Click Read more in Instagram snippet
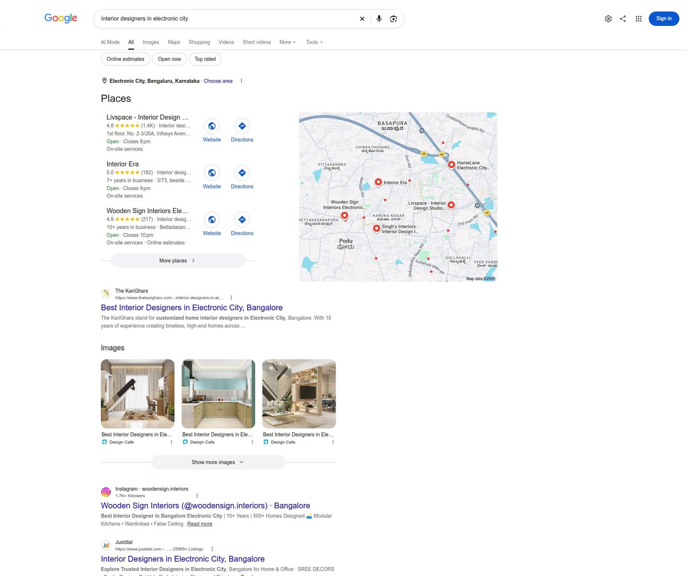This screenshot has height=576, width=692. tap(200, 524)
